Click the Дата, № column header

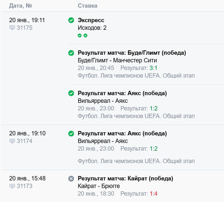pyautogui.click(x=21, y=6)
